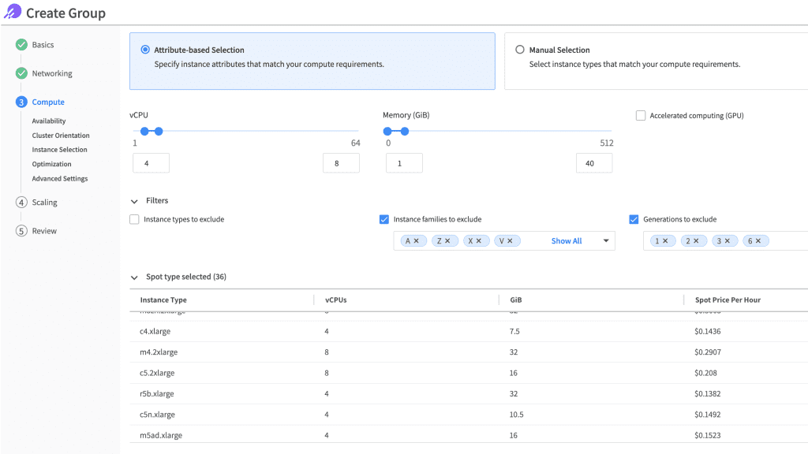The width and height of the screenshot is (808, 454).
Task: Remove the "A" instance family chip
Action: [417, 240]
